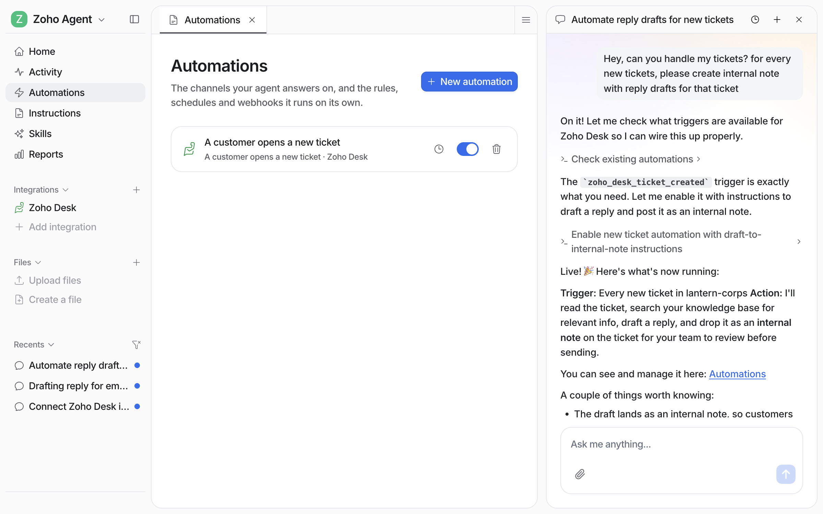Click the Activity pulse icon
Viewport: 823px width, 514px height.
tap(19, 72)
